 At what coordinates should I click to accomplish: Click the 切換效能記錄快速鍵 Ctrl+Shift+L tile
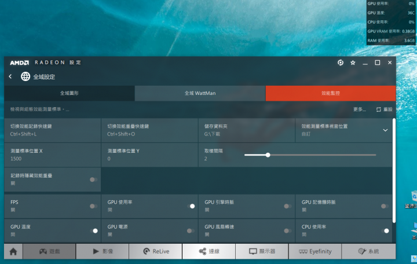click(53, 130)
